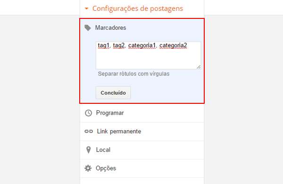Place cursor on the word categoria2

(x=173, y=45)
